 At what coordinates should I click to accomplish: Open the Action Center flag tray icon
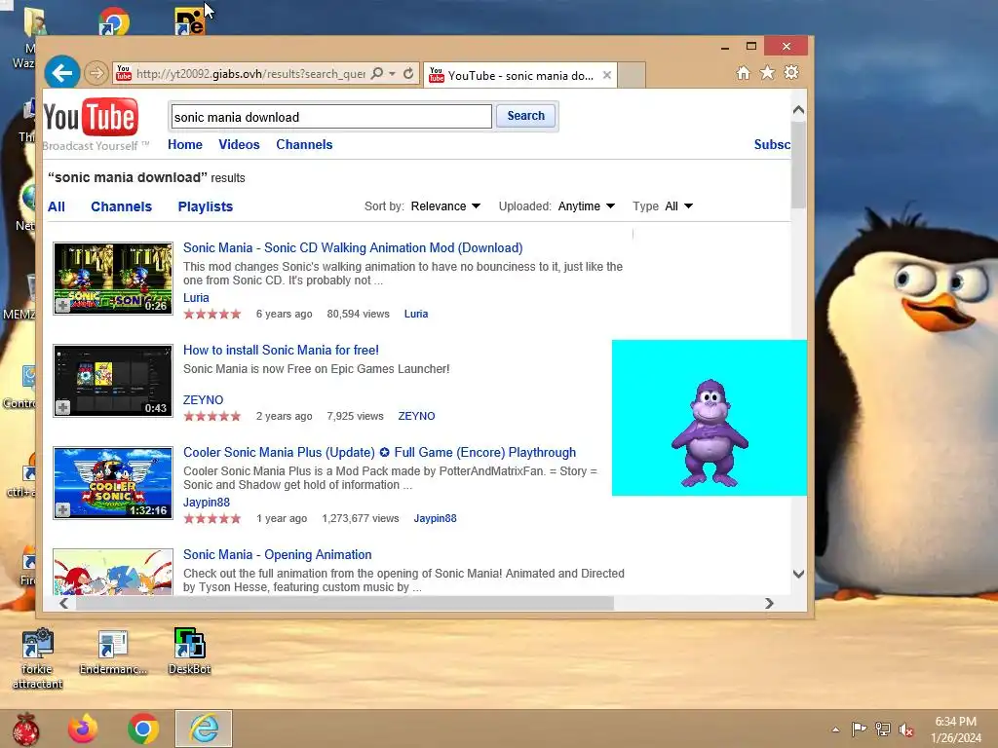(860, 729)
